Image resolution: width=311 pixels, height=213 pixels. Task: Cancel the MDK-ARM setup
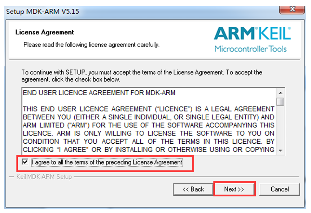[x=280, y=189]
